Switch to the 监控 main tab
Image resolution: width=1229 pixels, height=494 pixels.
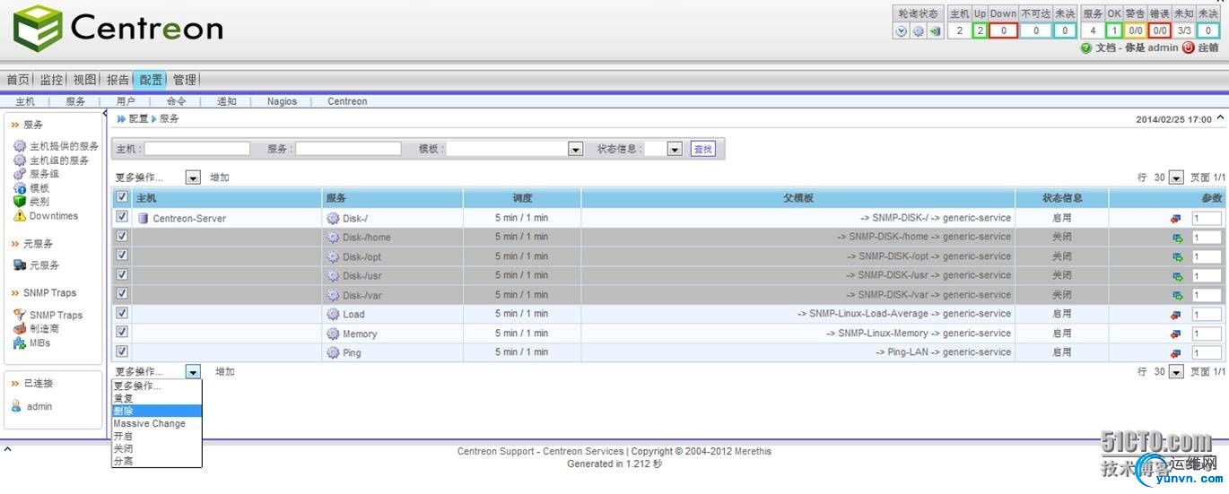(51, 80)
